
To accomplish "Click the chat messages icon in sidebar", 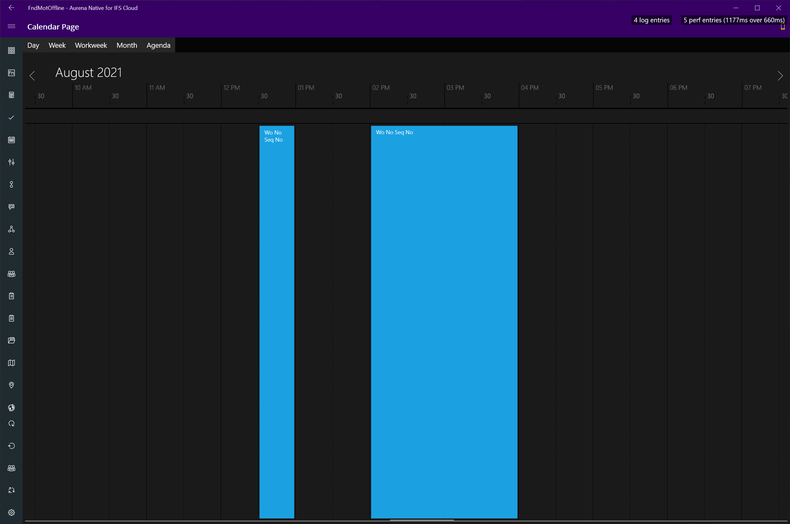I will [11, 207].
